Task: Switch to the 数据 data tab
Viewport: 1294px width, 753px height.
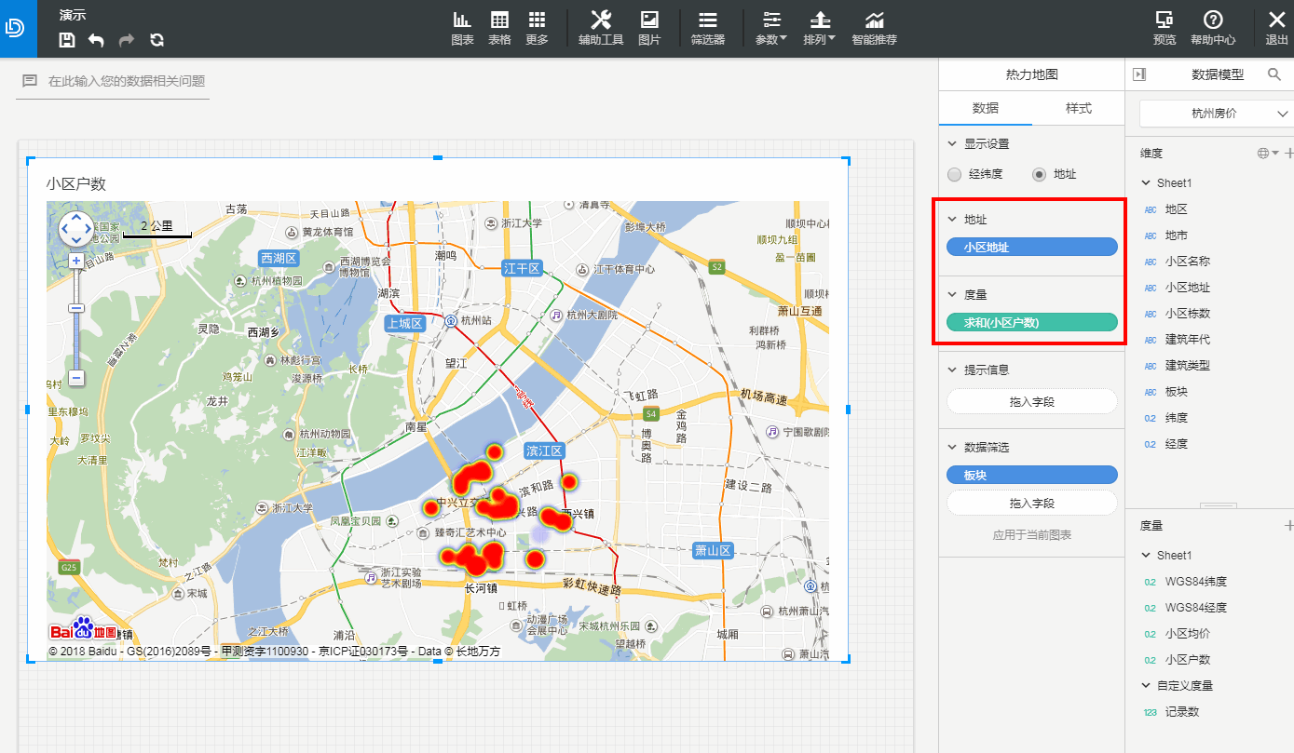Action: click(x=986, y=108)
